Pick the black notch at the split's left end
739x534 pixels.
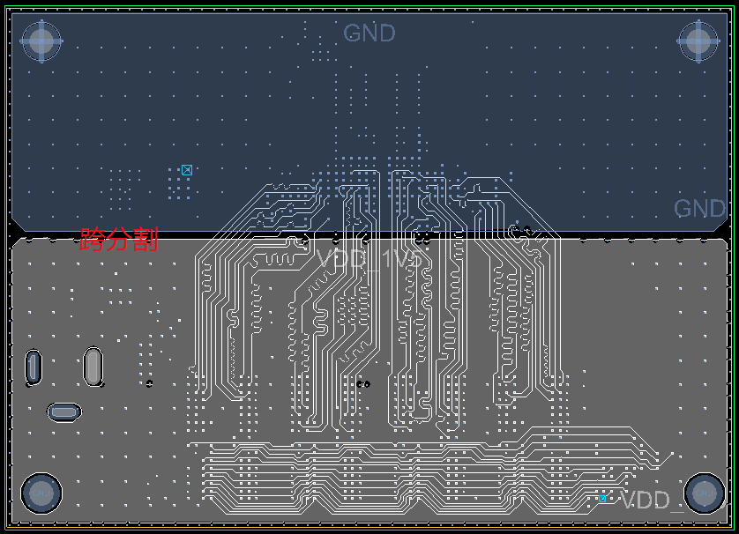click(x=15, y=231)
